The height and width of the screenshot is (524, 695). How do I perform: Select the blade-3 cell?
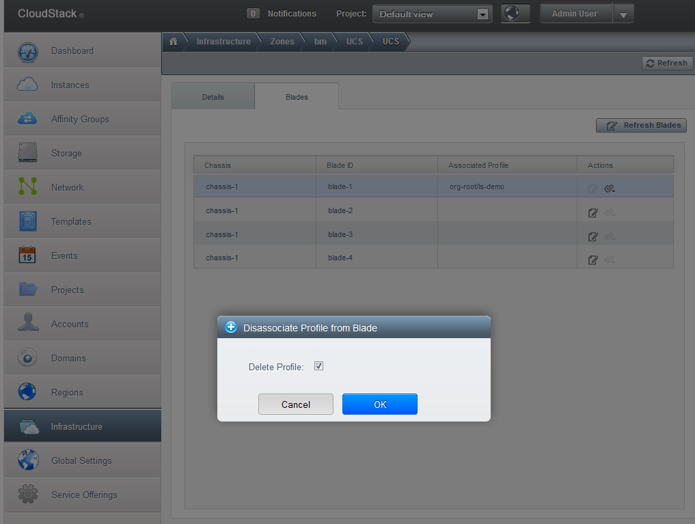coord(377,234)
